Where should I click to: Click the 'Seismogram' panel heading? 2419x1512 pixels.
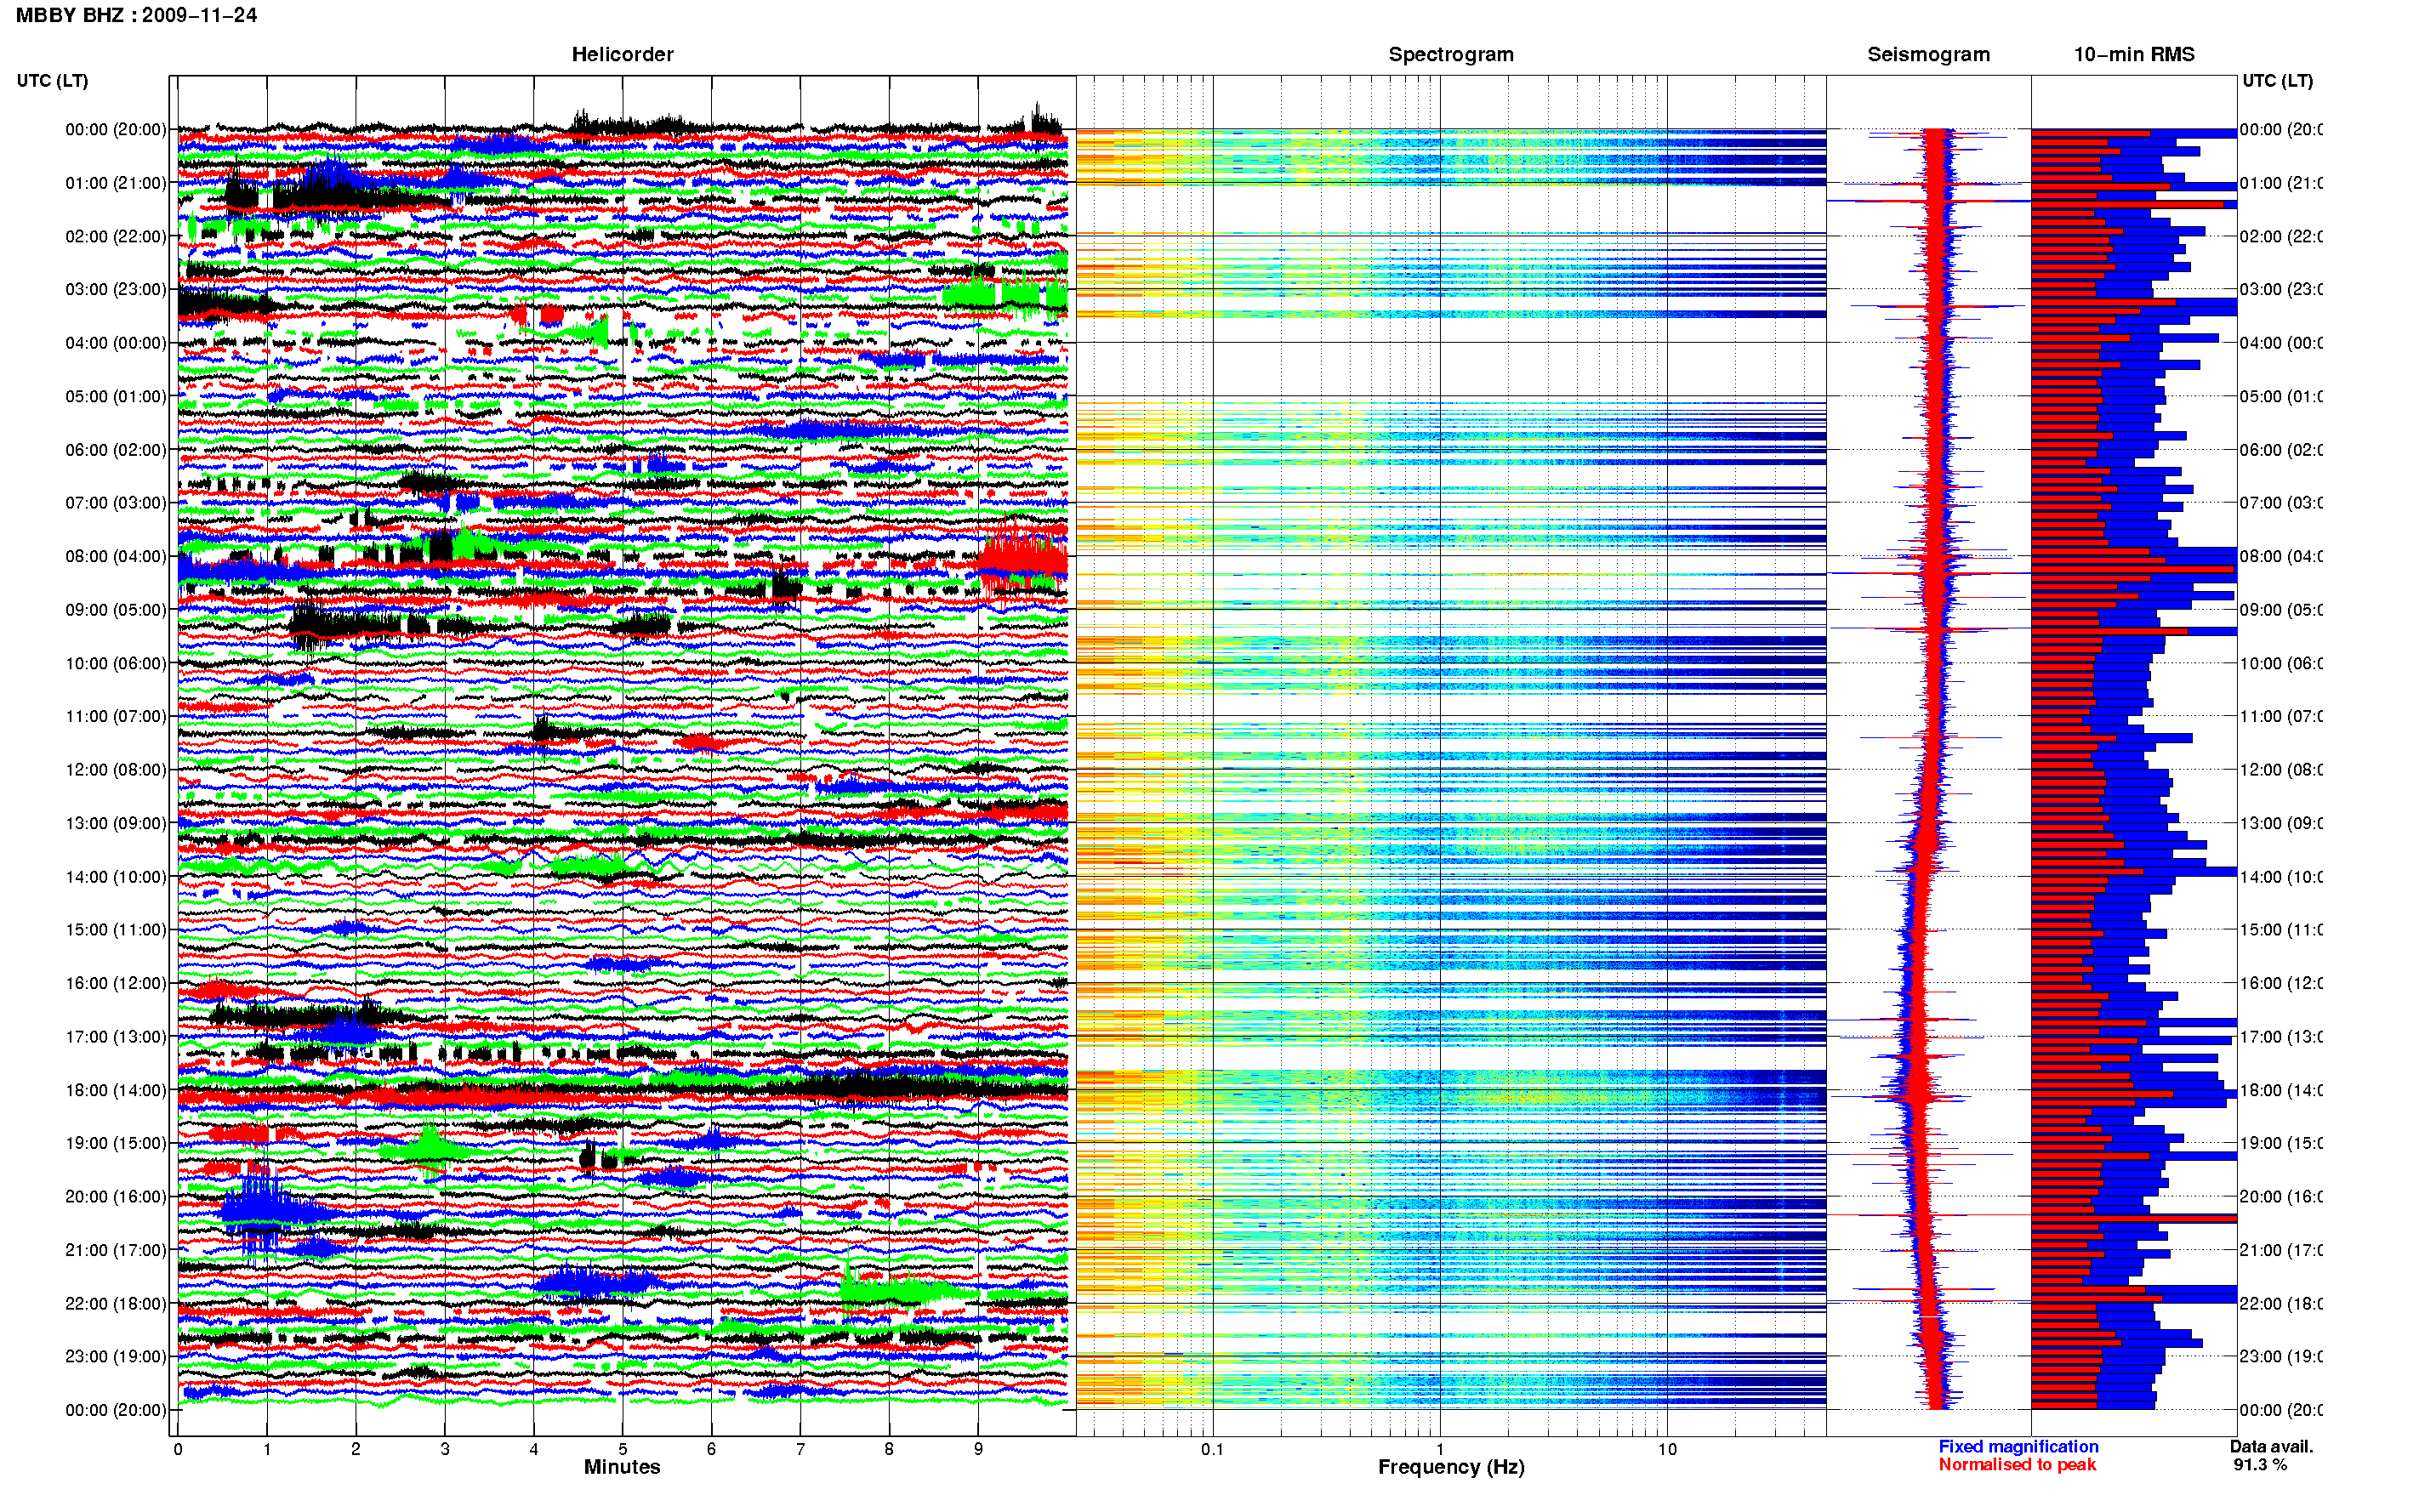tap(1928, 54)
